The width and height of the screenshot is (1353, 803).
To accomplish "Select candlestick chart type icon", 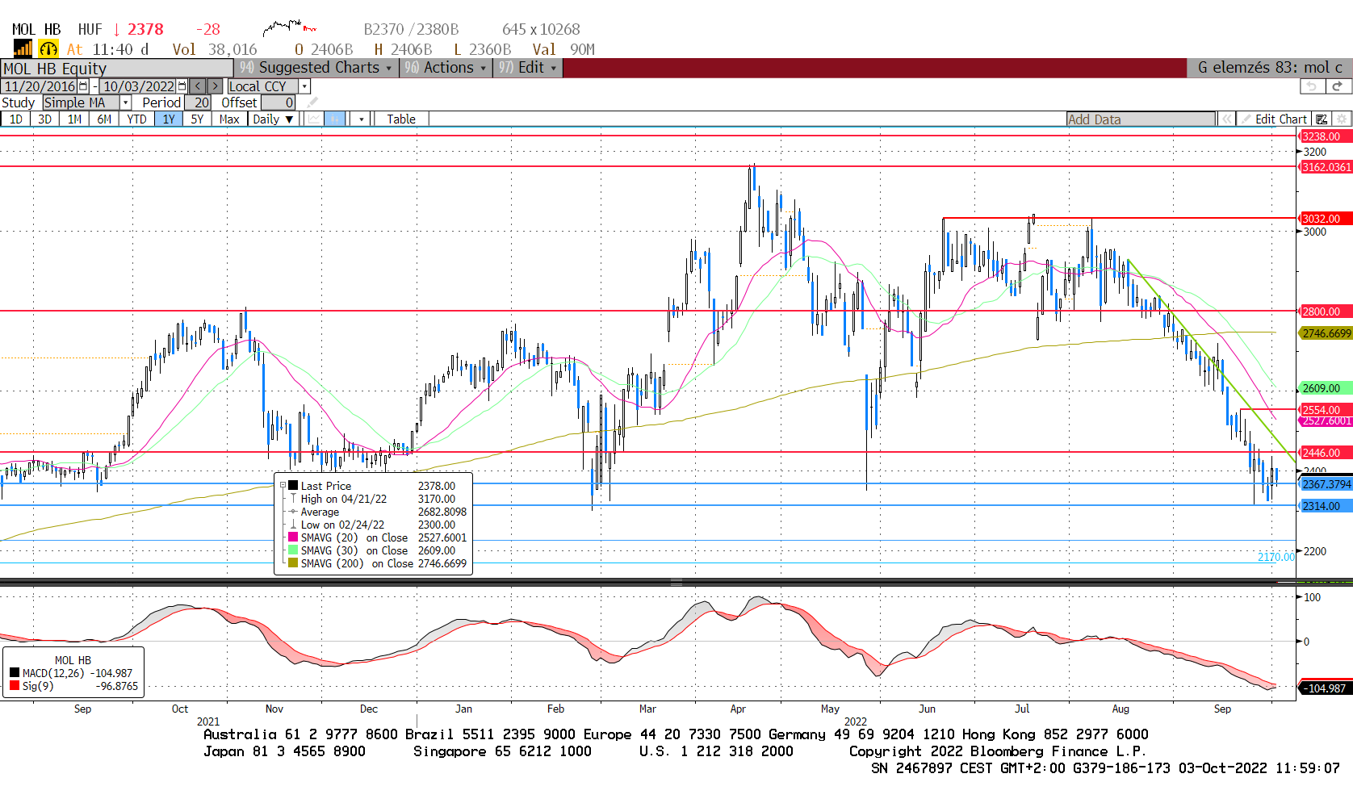I will (335, 119).
